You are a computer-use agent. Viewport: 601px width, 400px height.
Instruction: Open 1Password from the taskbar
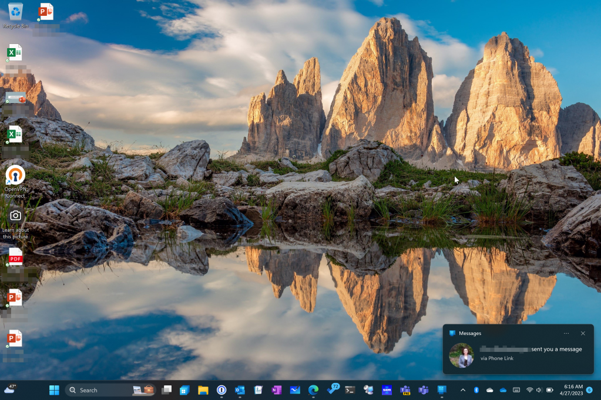click(221, 390)
